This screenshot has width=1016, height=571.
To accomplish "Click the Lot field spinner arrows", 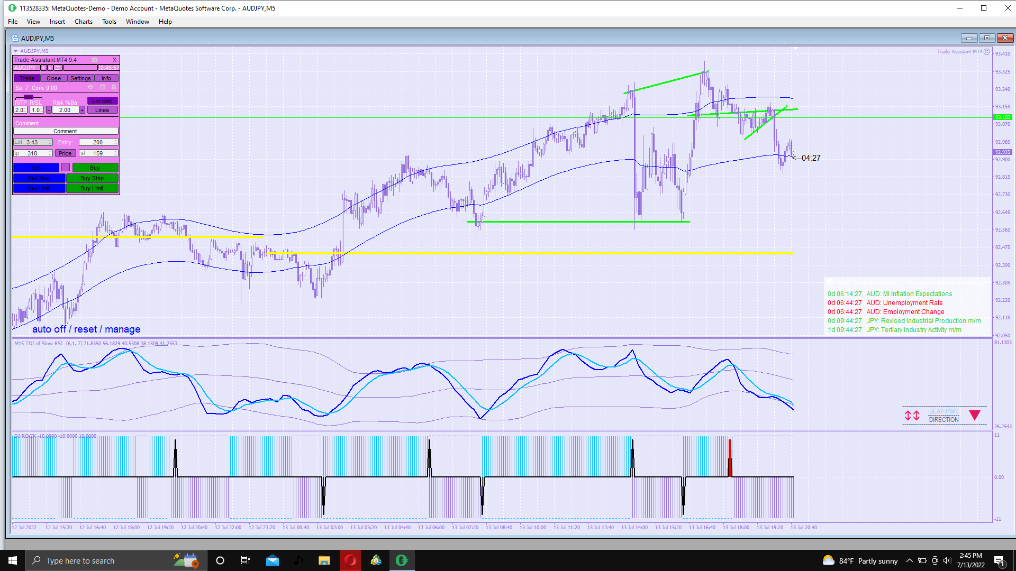I will [x=50, y=142].
